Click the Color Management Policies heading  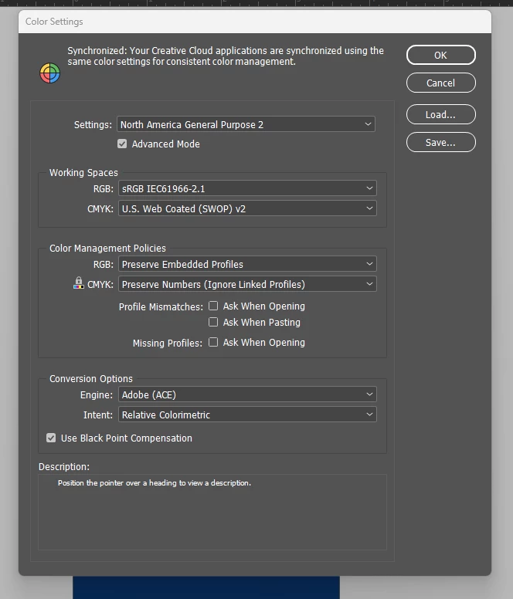(107, 249)
